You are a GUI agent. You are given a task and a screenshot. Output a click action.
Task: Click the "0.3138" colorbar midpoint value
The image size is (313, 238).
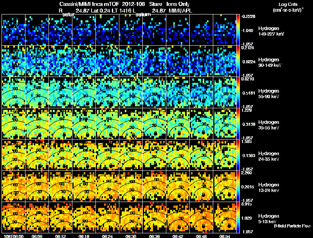pos(249,124)
